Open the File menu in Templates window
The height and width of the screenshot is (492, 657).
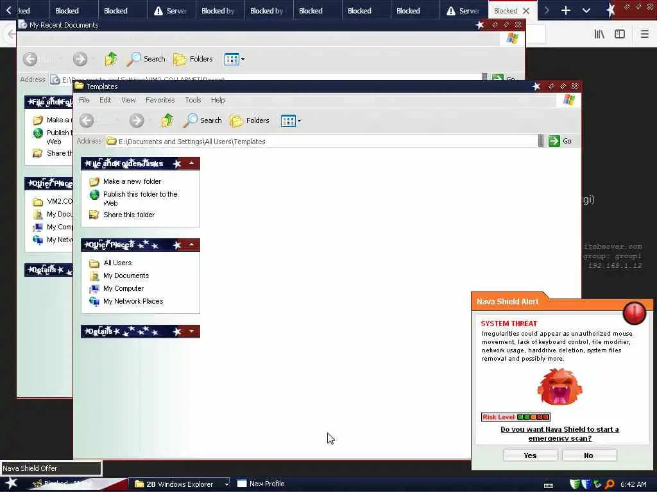(x=84, y=100)
